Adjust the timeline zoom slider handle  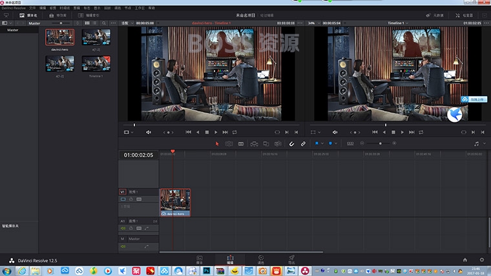tap(380, 143)
